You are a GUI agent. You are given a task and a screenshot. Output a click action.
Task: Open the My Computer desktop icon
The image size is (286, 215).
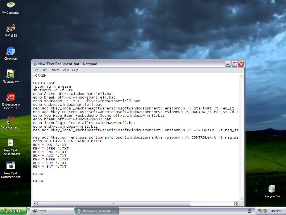coord(11,8)
